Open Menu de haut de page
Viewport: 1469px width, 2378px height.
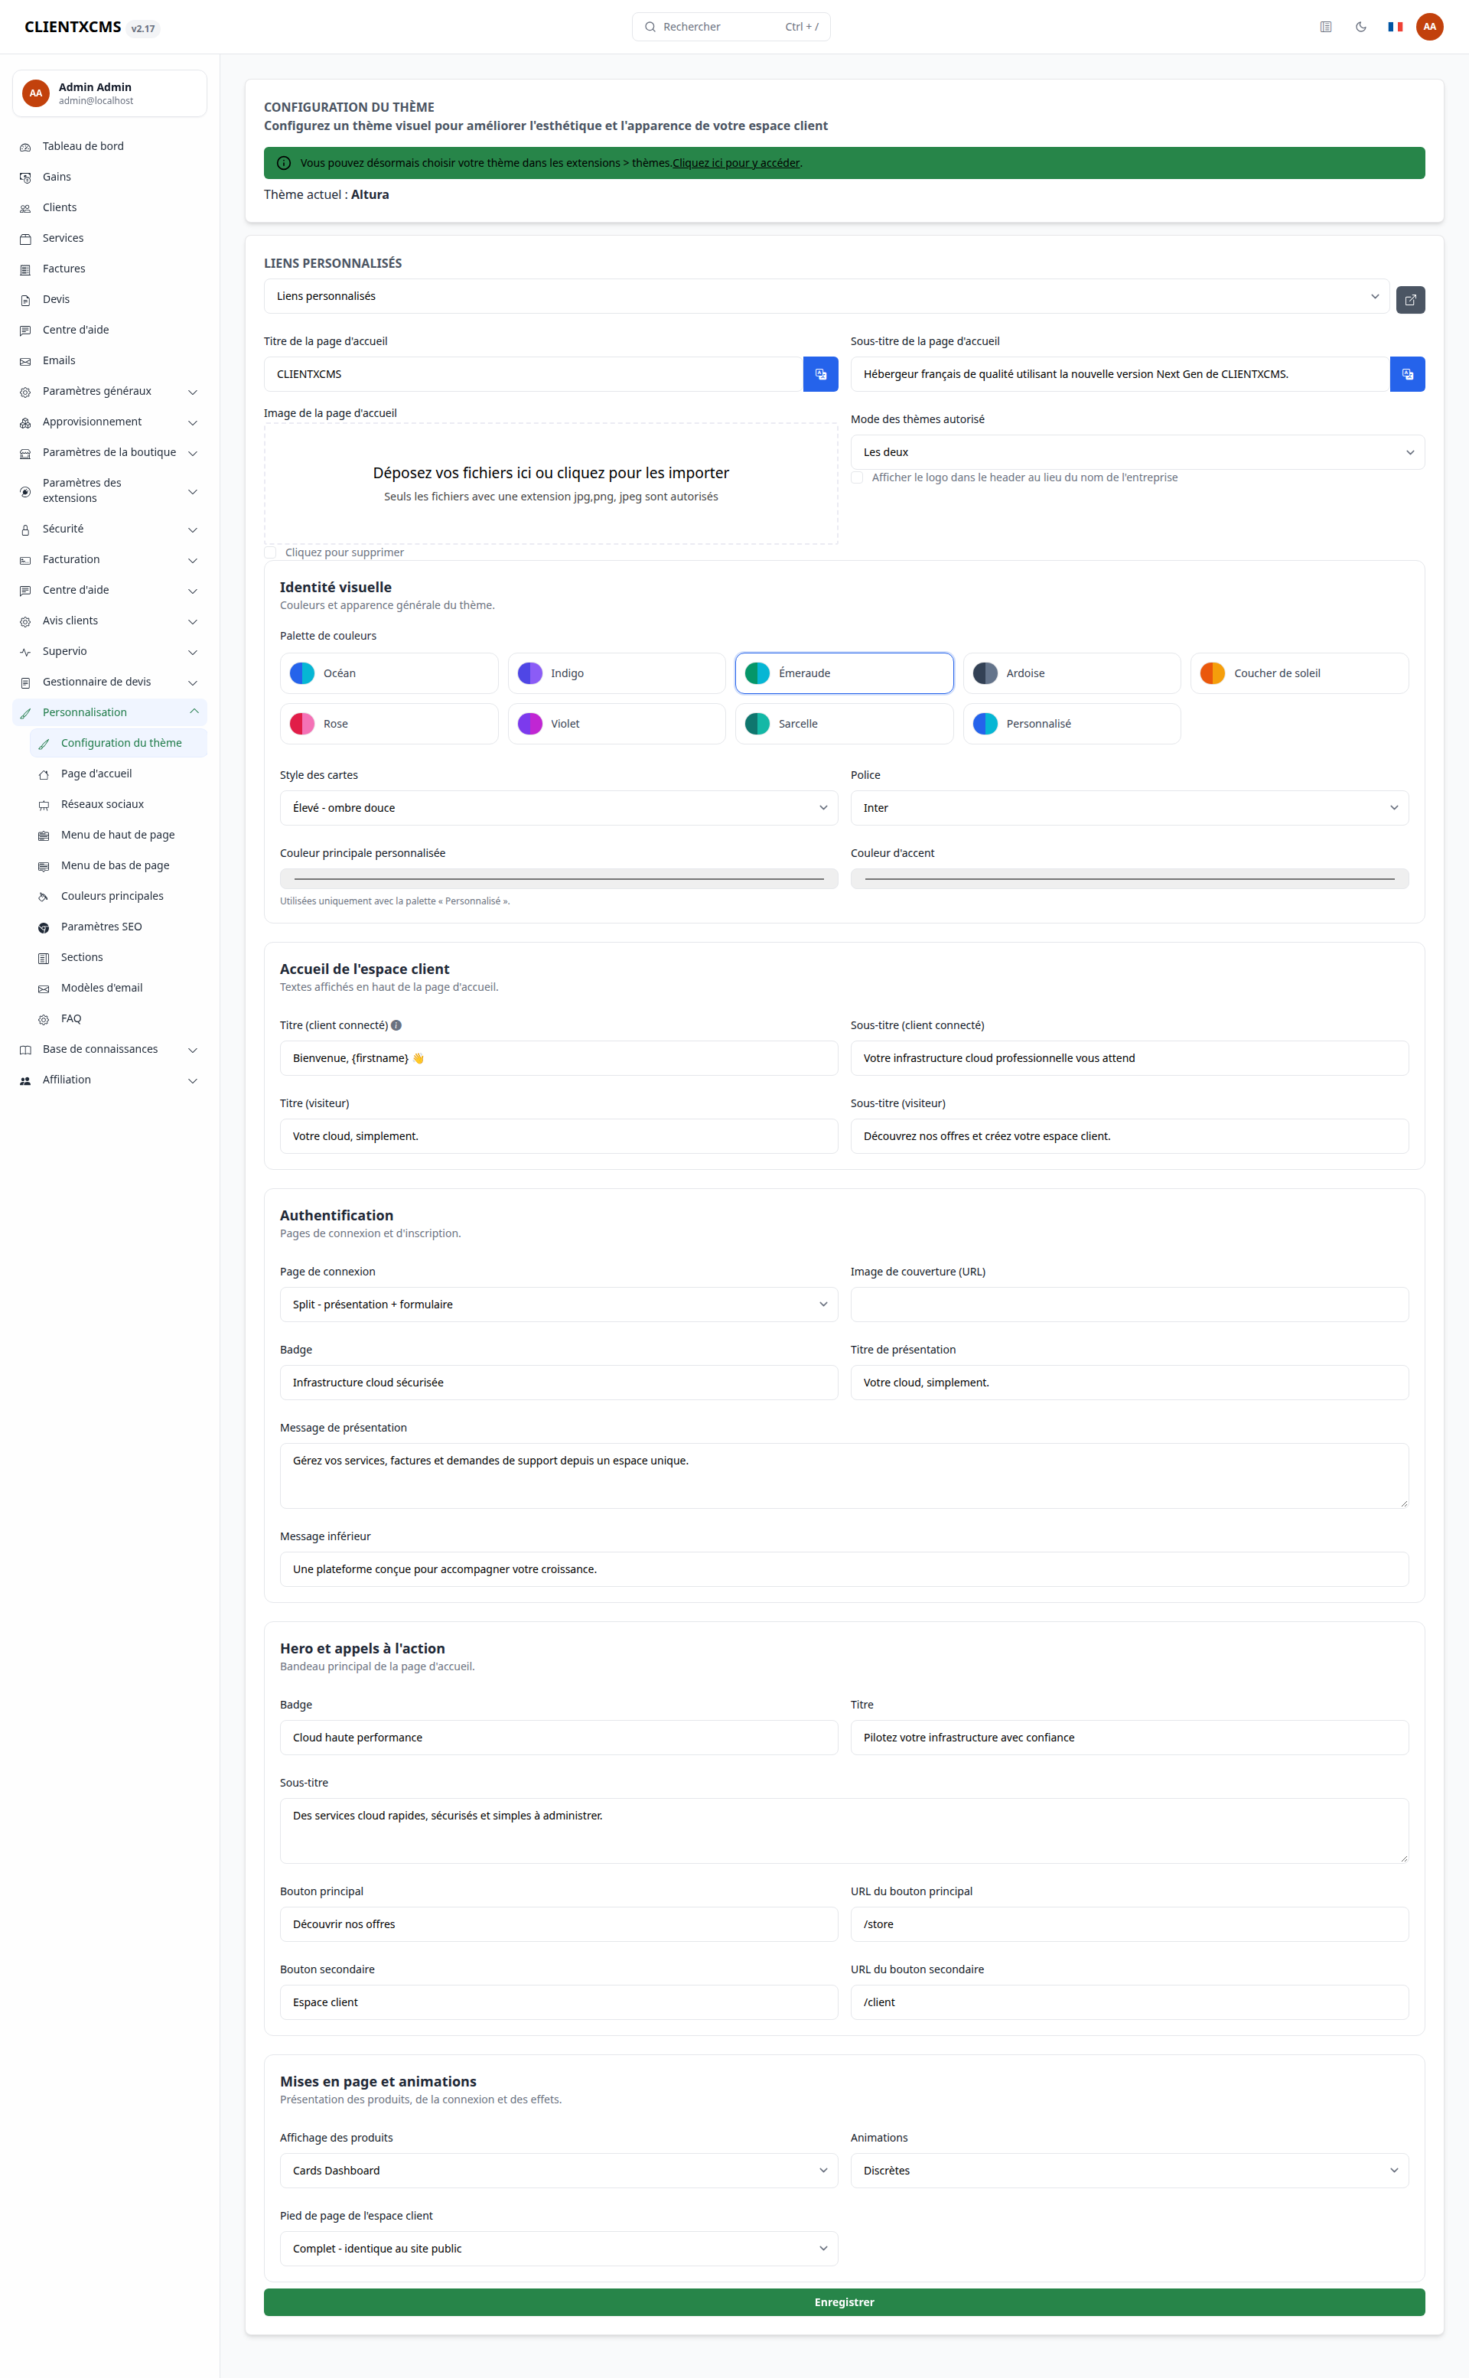point(119,836)
